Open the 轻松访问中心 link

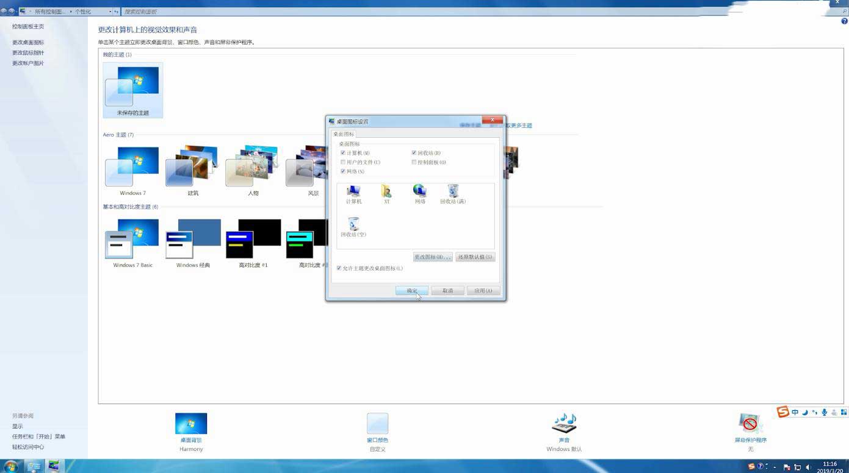[x=28, y=447]
